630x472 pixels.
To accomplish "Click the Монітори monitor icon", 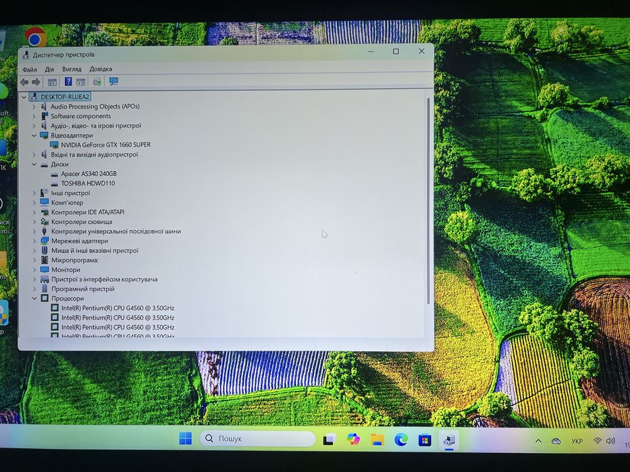I will point(45,270).
